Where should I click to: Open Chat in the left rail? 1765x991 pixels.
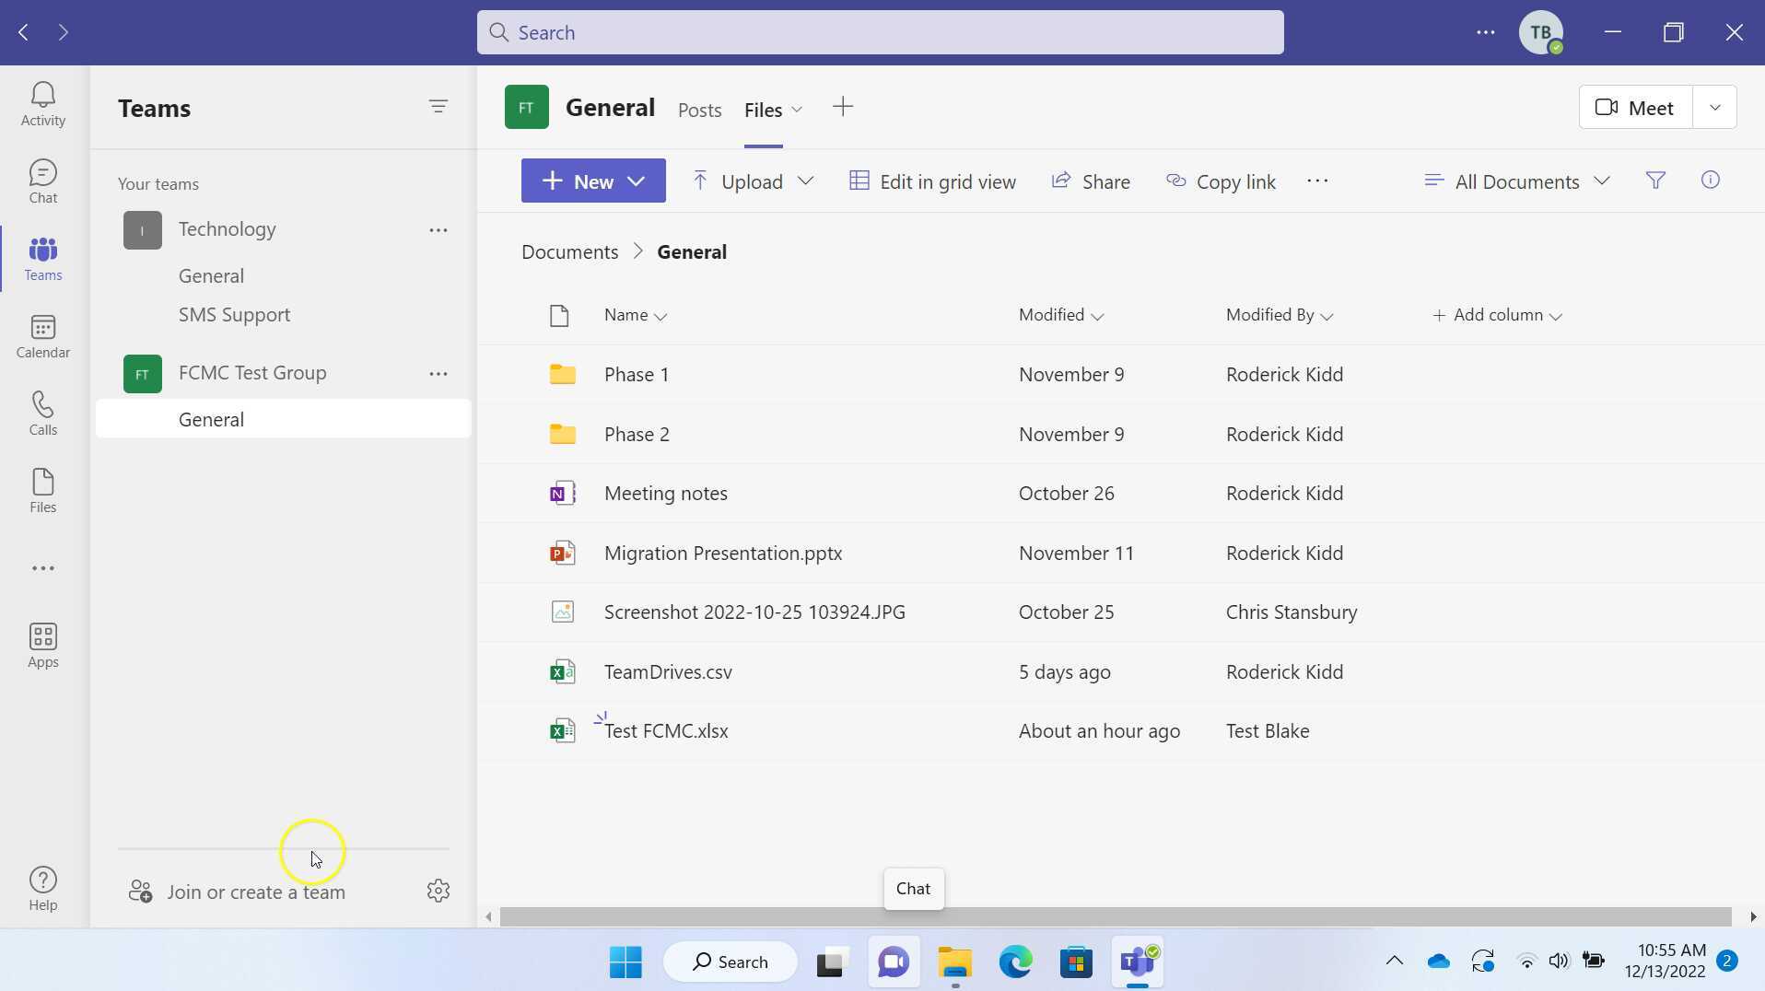[42, 181]
